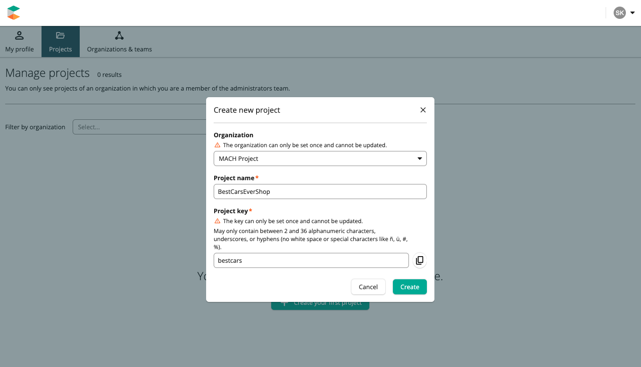Copy the project key to clipboard
The width and height of the screenshot is (641, 367).
click(x=419, y=260)
